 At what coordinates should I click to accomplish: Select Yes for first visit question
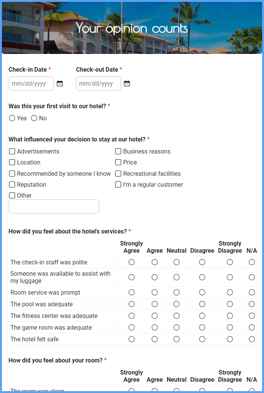[x=12, y=118]
